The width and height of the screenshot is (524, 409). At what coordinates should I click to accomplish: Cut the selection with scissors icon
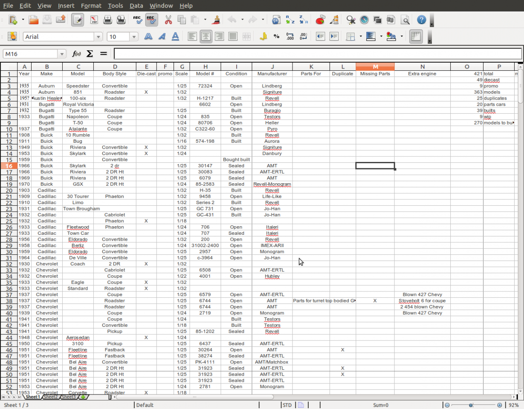click(x=168, y=20)
